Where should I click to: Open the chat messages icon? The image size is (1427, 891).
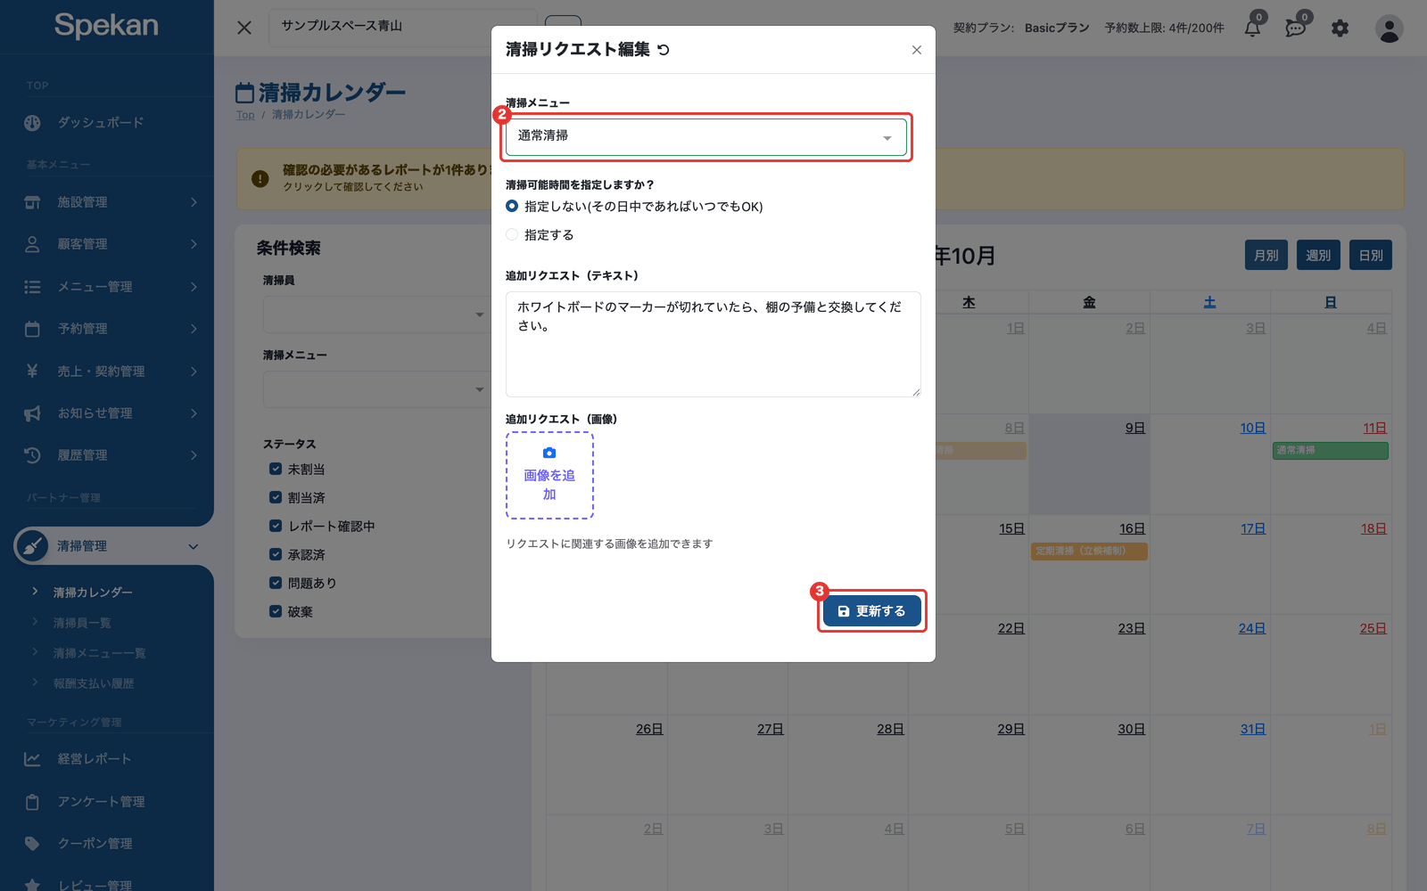(1295, 28)
